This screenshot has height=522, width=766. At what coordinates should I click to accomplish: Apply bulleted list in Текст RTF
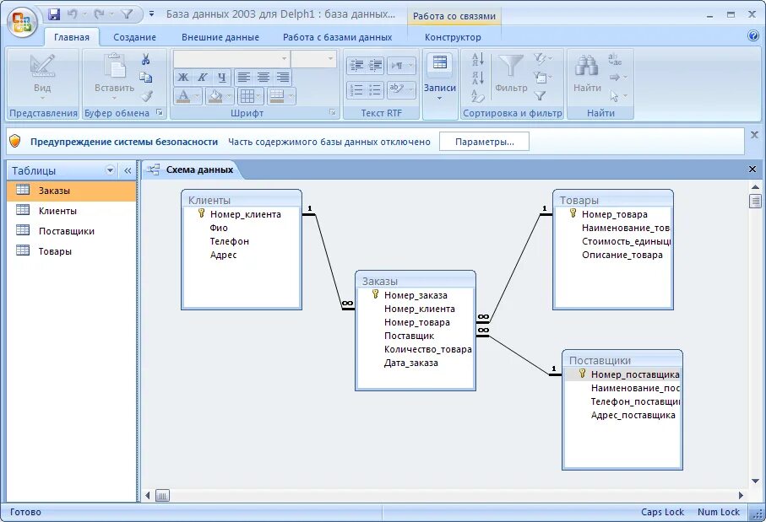[375, 89]
